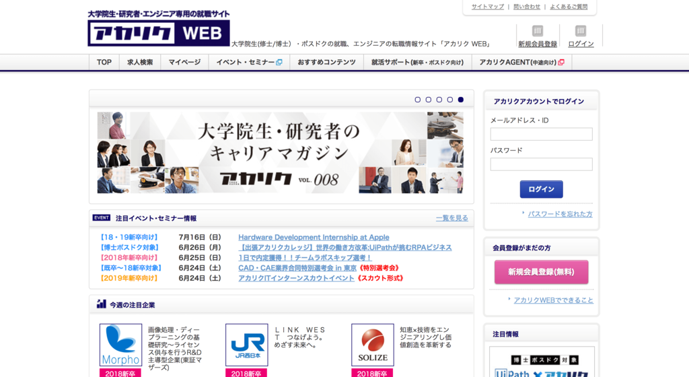Open the 1日で内定獲得 チームラボ link
The image size is (689, 377).
click(305, 257)
